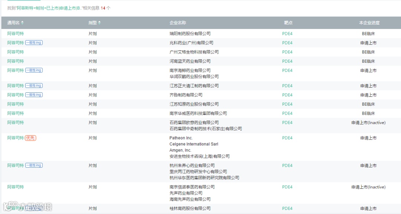This screenshot has width=401, height=214.
Task: Click PDE4 target in 河南蓝天药业 row
Action: tap(287, 61)
